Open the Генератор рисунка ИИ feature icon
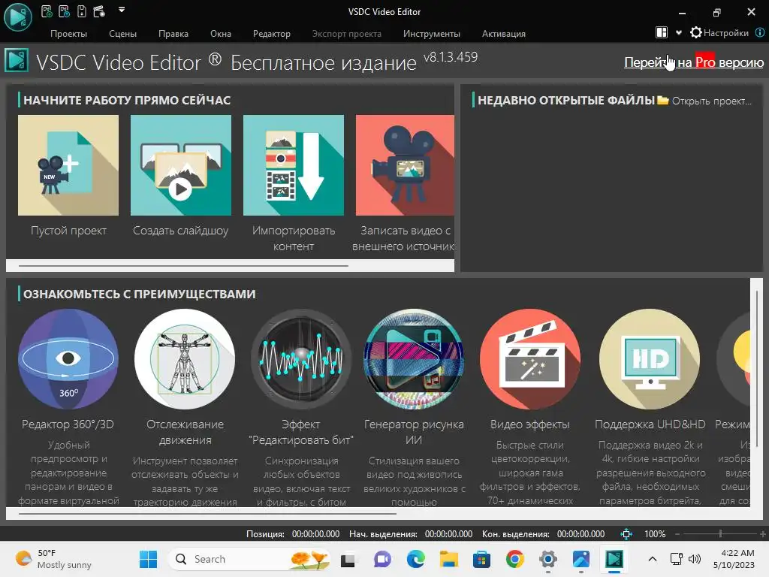 (x=414, y=359)
